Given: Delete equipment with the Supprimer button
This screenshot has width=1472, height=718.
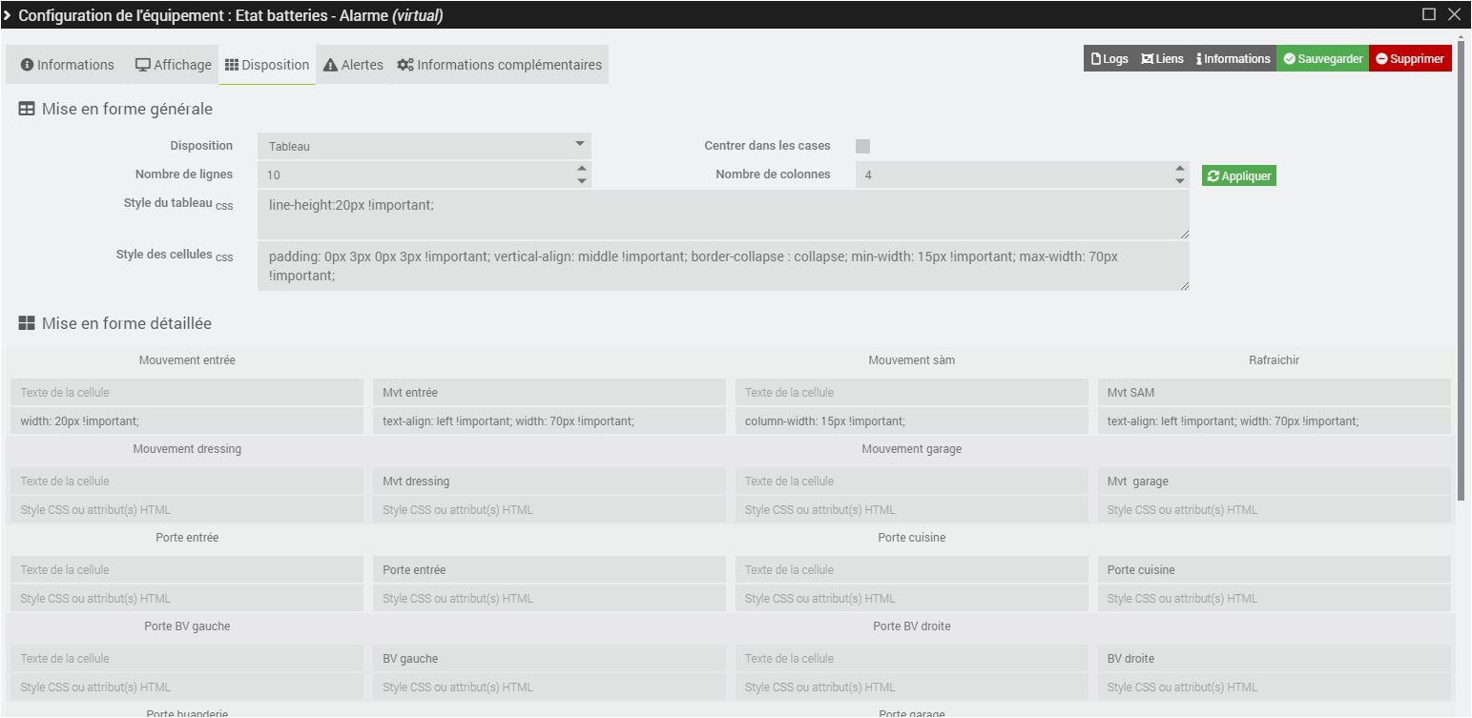Looking at the screenshot, I should (1410, 59).
